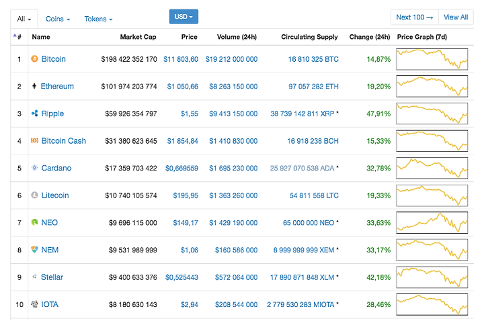
Task: Click the Bitcoin coin logo icon
Action: [x=34, y=58]
